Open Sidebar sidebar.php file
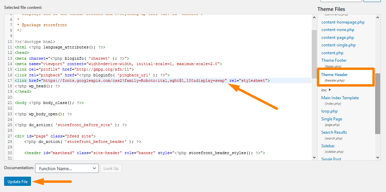The height and width of the screenshot is (192, 386). (x=328, y=146)
